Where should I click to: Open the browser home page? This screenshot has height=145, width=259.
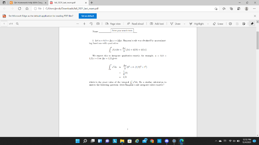click(x=27, y=9)
